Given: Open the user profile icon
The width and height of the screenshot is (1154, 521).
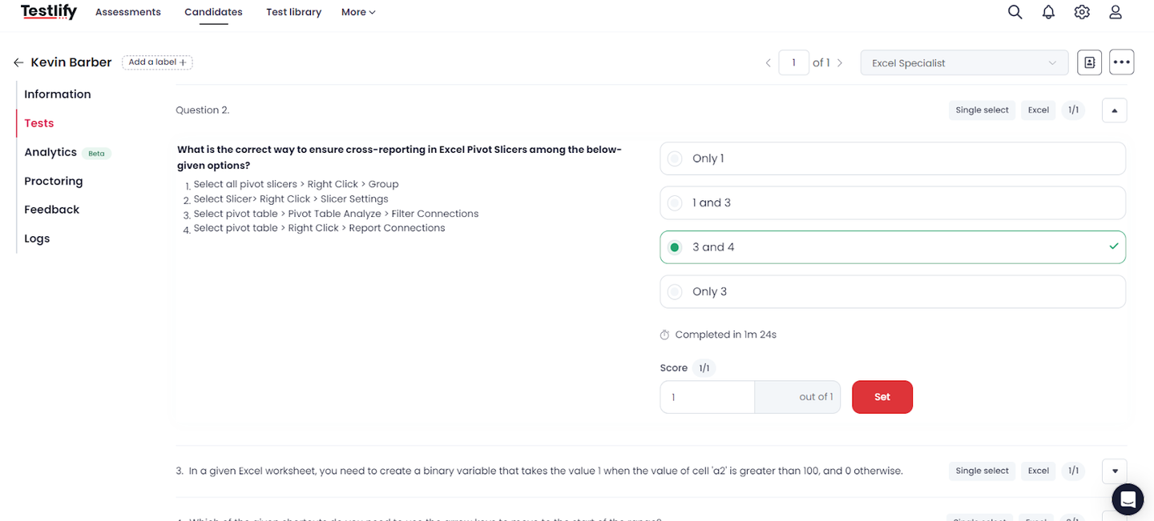Looking at the screenshot, I should 1115,12.
